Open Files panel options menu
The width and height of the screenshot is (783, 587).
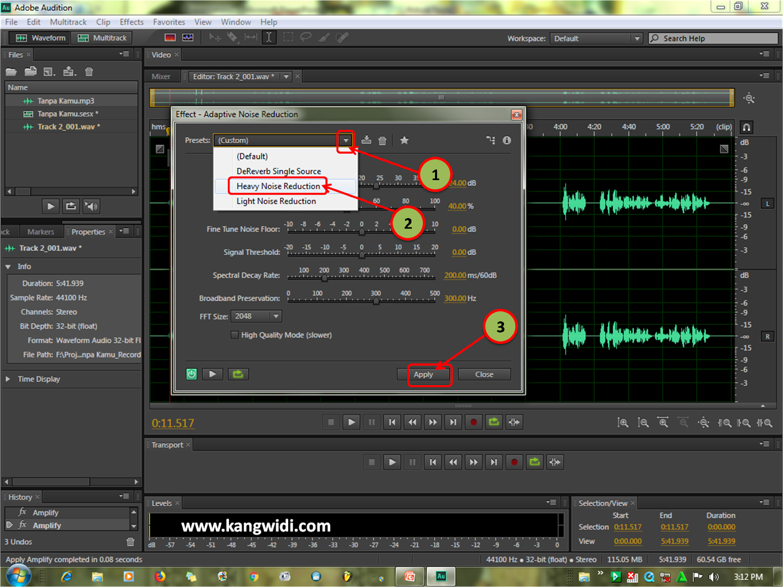[x=124, y=54]
